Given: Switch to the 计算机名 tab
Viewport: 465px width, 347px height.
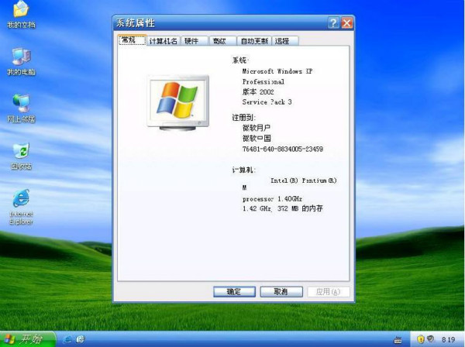Looking at the screenshot, I should click(x=163, y=41).
